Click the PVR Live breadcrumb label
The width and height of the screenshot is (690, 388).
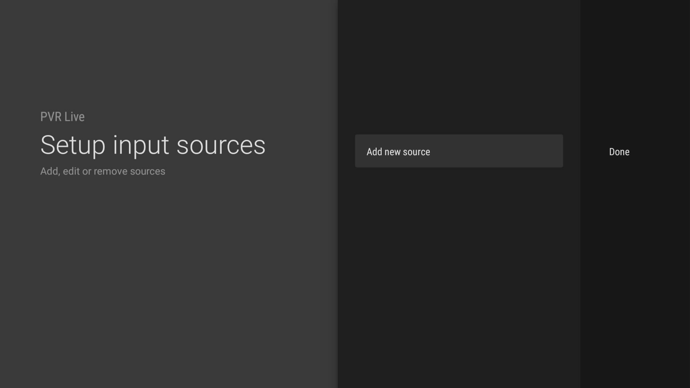(62, 117)
